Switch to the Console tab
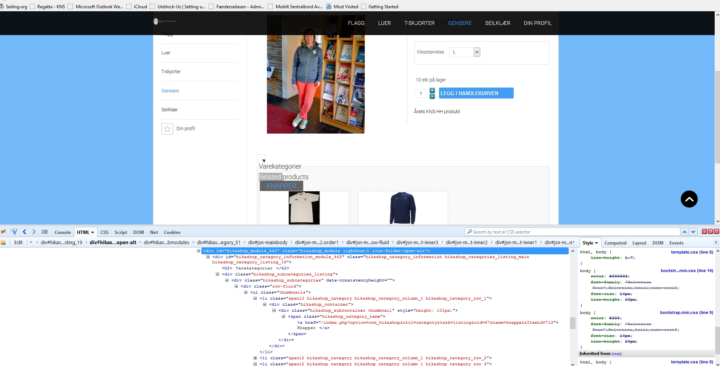The image size is (720, 366). coord(63,232)
